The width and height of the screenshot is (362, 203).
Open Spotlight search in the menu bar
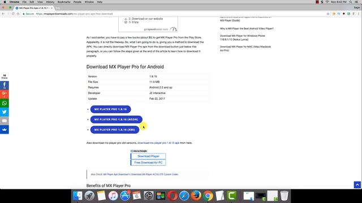tap(351, 2)
